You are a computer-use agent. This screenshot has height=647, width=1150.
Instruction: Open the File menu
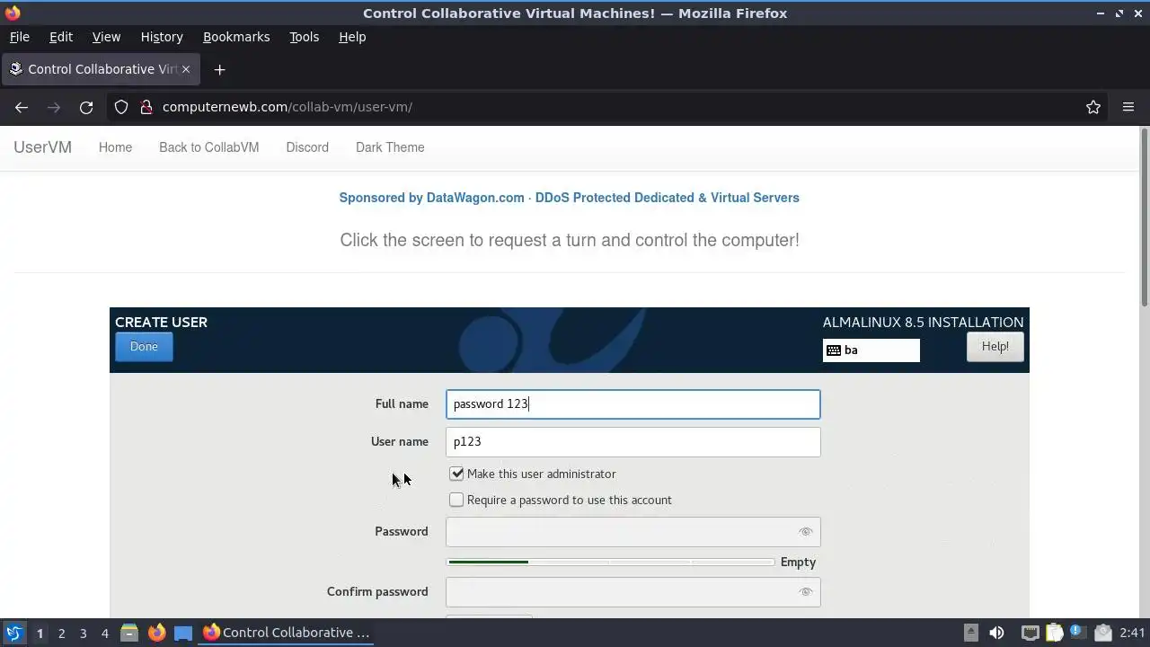[x=19, y=37]
